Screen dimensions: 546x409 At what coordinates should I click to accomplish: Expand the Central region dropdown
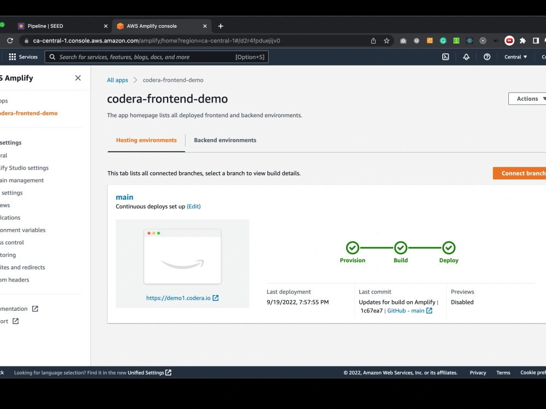516,57
